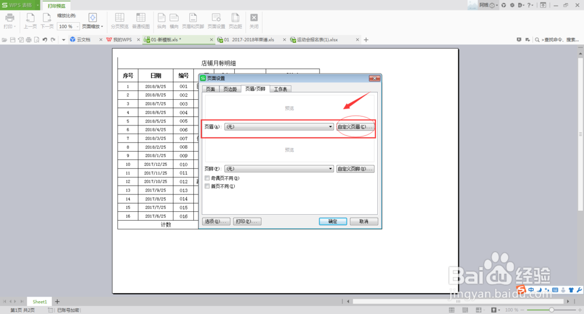This screenshot has height=314, width=584.
Task: Click the collapse ribbon icon in title bar
Action: pyautogui.click(x=543, y=5)
